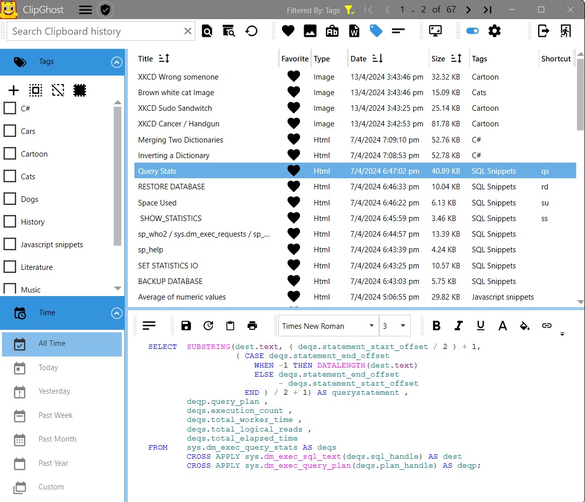Click the refresh icon beside search
The image size is (585, 502).
(x=251, y=31)
